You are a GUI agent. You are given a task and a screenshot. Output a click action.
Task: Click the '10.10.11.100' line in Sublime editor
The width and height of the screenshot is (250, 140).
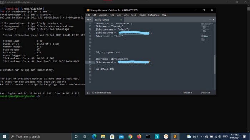(105, 69)
